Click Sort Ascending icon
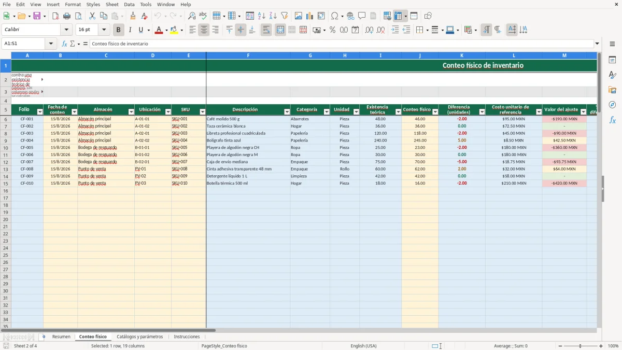Image resolution: width=622 pixels, height=350 pixels. (x=262, y=16)
